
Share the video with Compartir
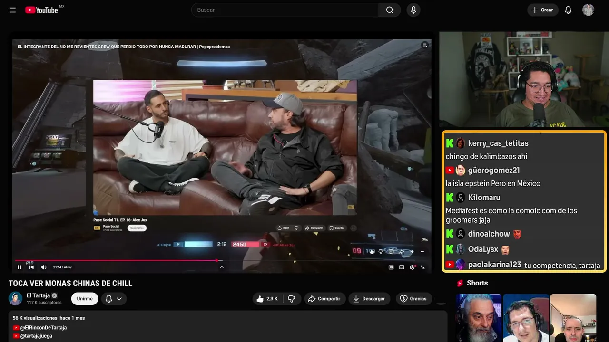click(x=325, y=299)
